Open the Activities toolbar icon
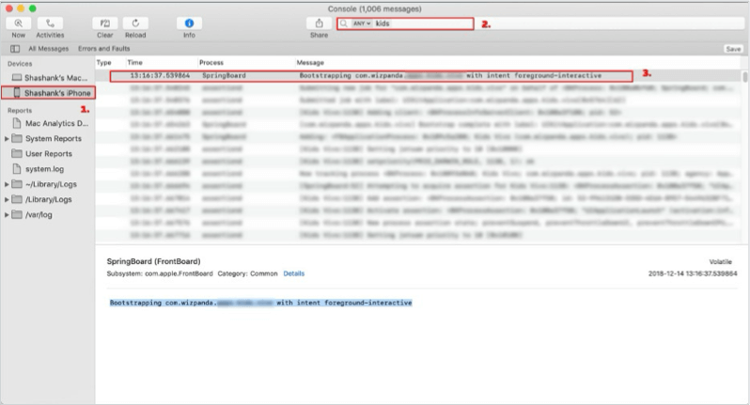Screen dimensions: 750x405 click(50, 23)
